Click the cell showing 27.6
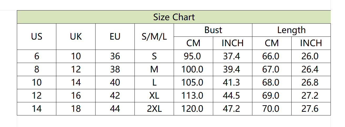Image resolution: width=345 pixels, height=127 pixels. [x=311, y=109]
